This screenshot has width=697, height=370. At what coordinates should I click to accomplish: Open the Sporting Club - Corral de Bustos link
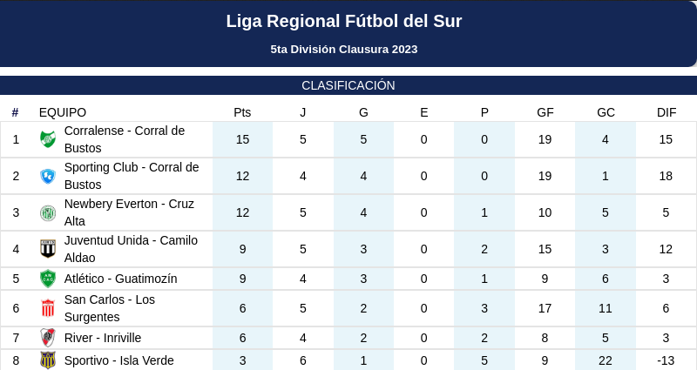point(132,176)
